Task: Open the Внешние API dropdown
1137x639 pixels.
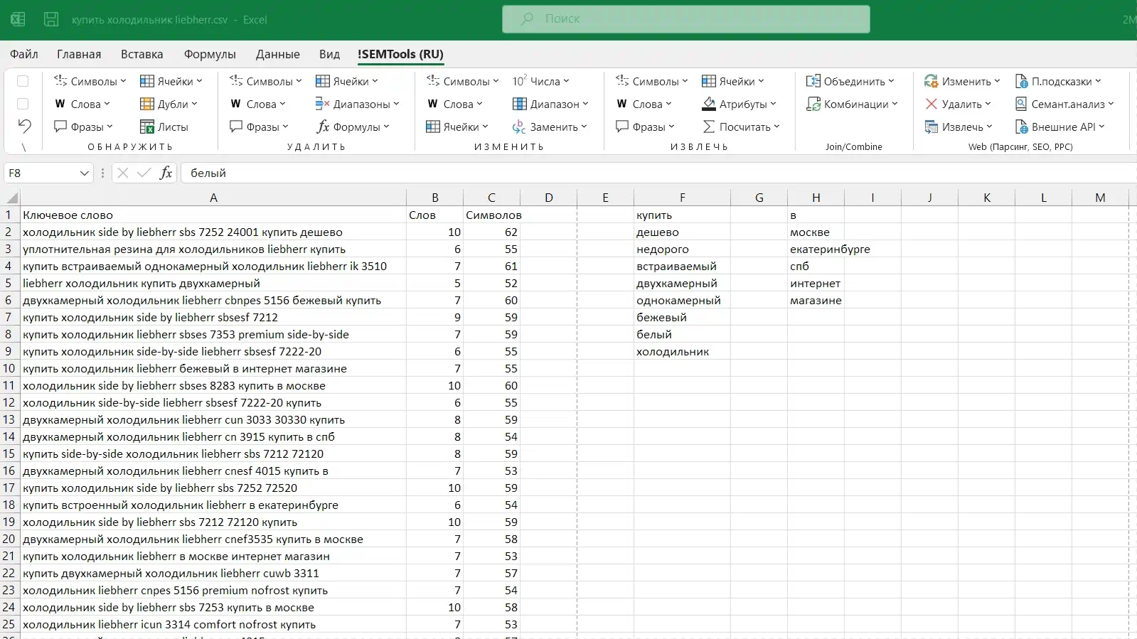Action: [1060, 127]
